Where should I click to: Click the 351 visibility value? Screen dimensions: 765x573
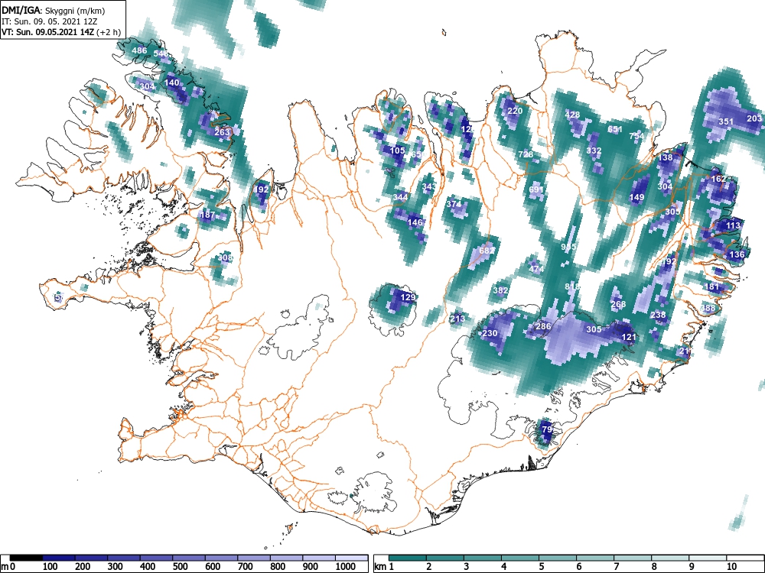[727, 121]
